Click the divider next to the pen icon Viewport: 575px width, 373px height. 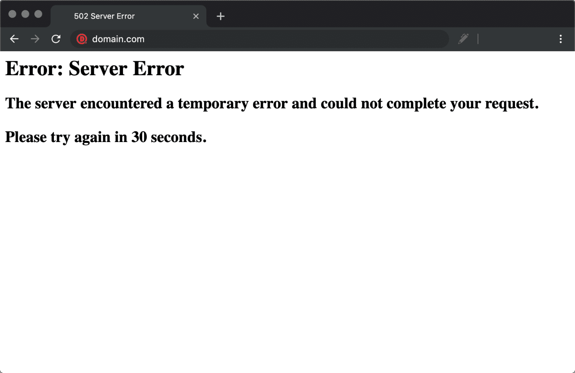point(478,39)
